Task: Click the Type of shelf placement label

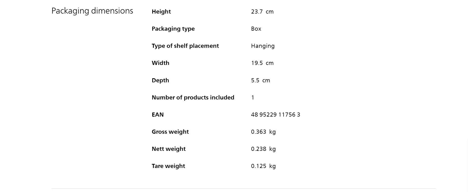Action: pyautogui.click(x=185, y=46)
